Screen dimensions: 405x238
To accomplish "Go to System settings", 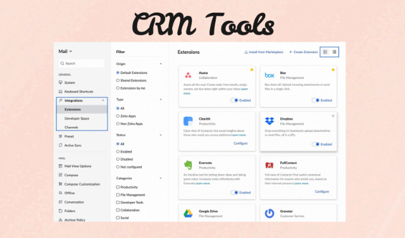I will [x=70, y=83].
